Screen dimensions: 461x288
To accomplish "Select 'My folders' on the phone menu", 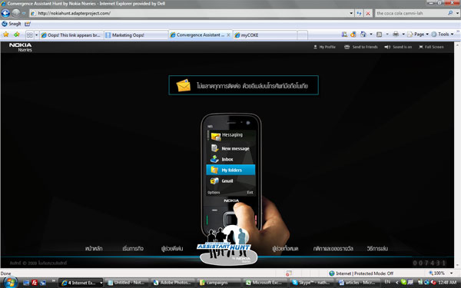I will [x=230, y=170].
